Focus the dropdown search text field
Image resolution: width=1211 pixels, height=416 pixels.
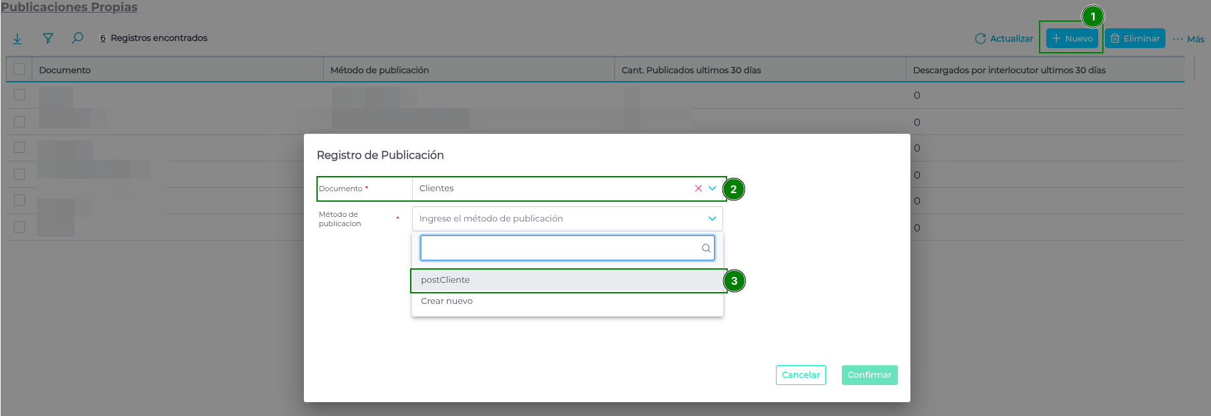560,249
